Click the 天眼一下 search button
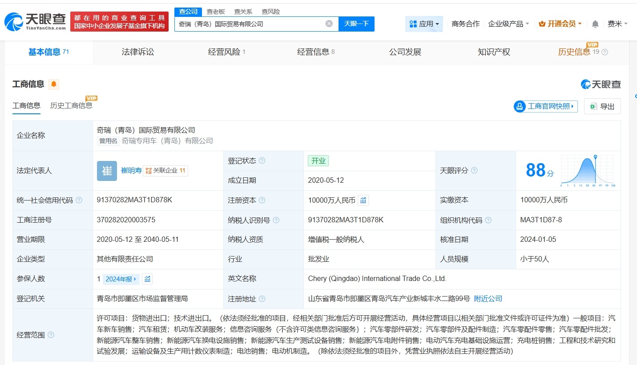 356,24
